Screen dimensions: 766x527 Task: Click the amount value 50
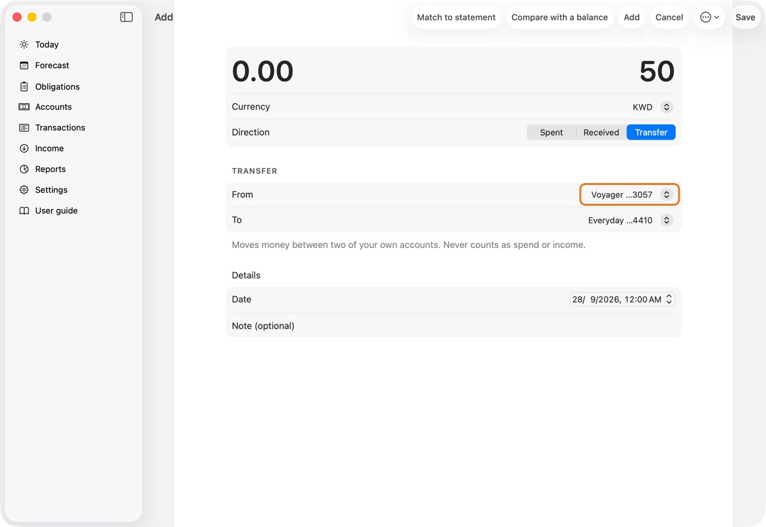pos(656,71)
